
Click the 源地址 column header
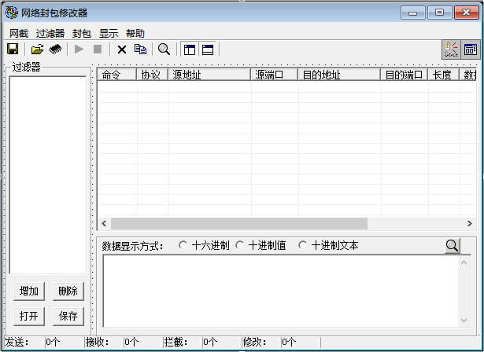point(209,75)
